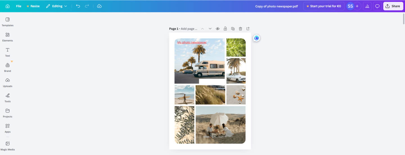The width and height of the screenshot is (405, 155).
Task: Edit document title Copy of photo newspaper.pdf
Action: [276, 6]
